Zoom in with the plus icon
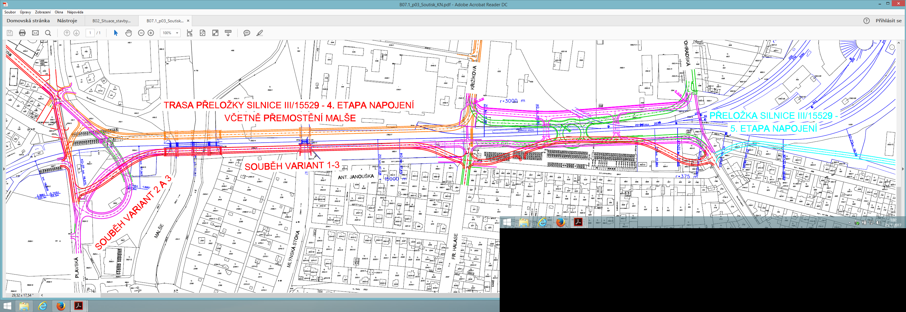 [x=151, y=33]
